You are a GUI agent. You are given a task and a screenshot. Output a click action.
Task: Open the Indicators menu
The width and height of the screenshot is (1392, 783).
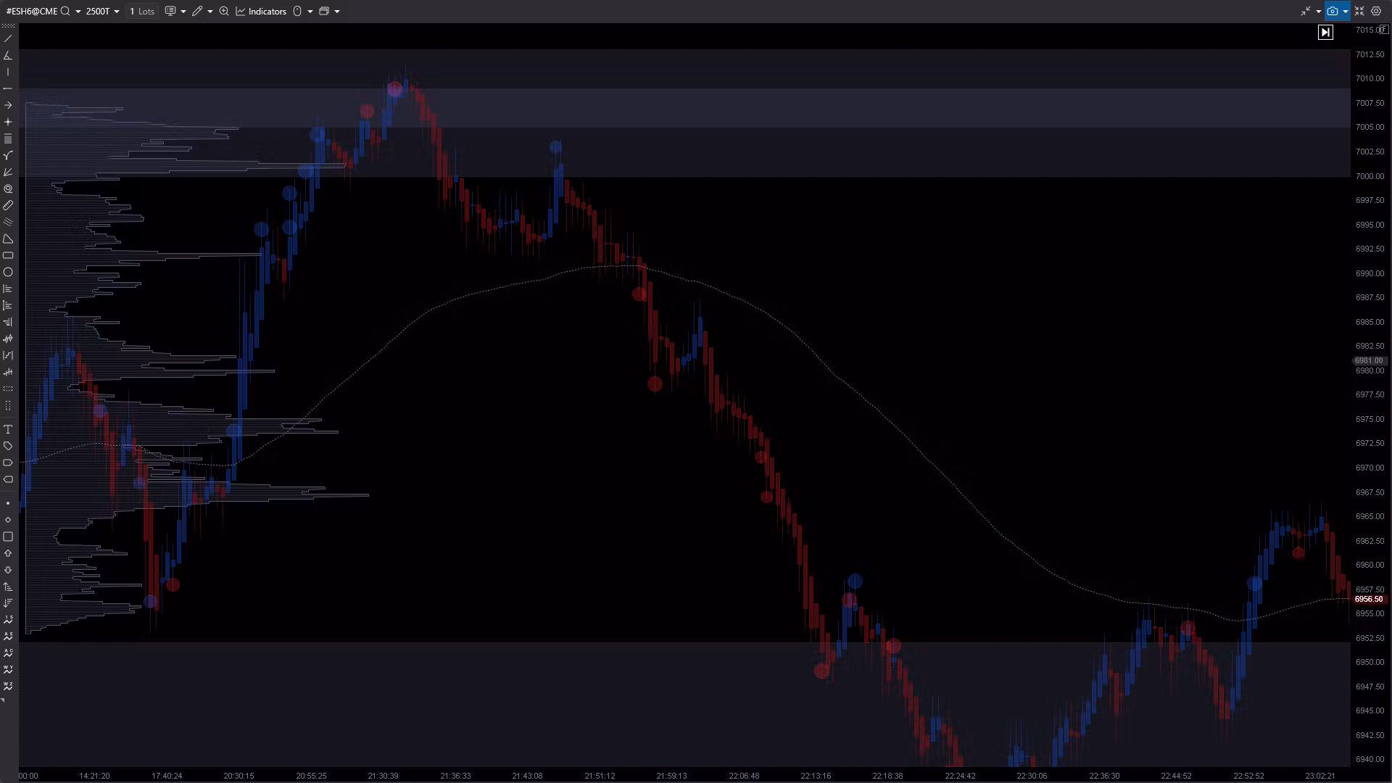[x=261, y=11]
